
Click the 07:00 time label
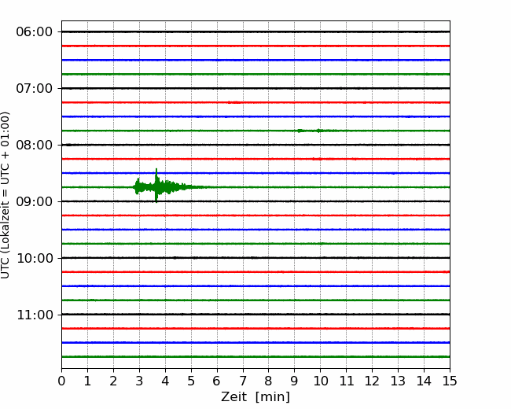(x=35, y=88)
